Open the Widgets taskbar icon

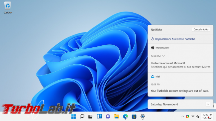99,116
